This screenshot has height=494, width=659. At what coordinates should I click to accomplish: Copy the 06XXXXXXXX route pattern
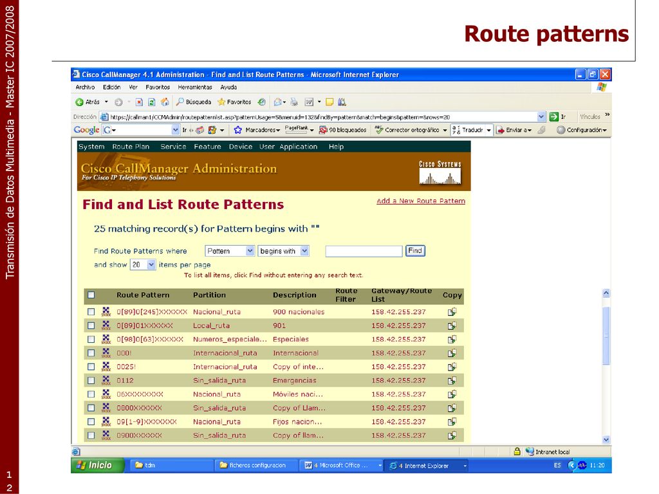click(x=452, y=394)
